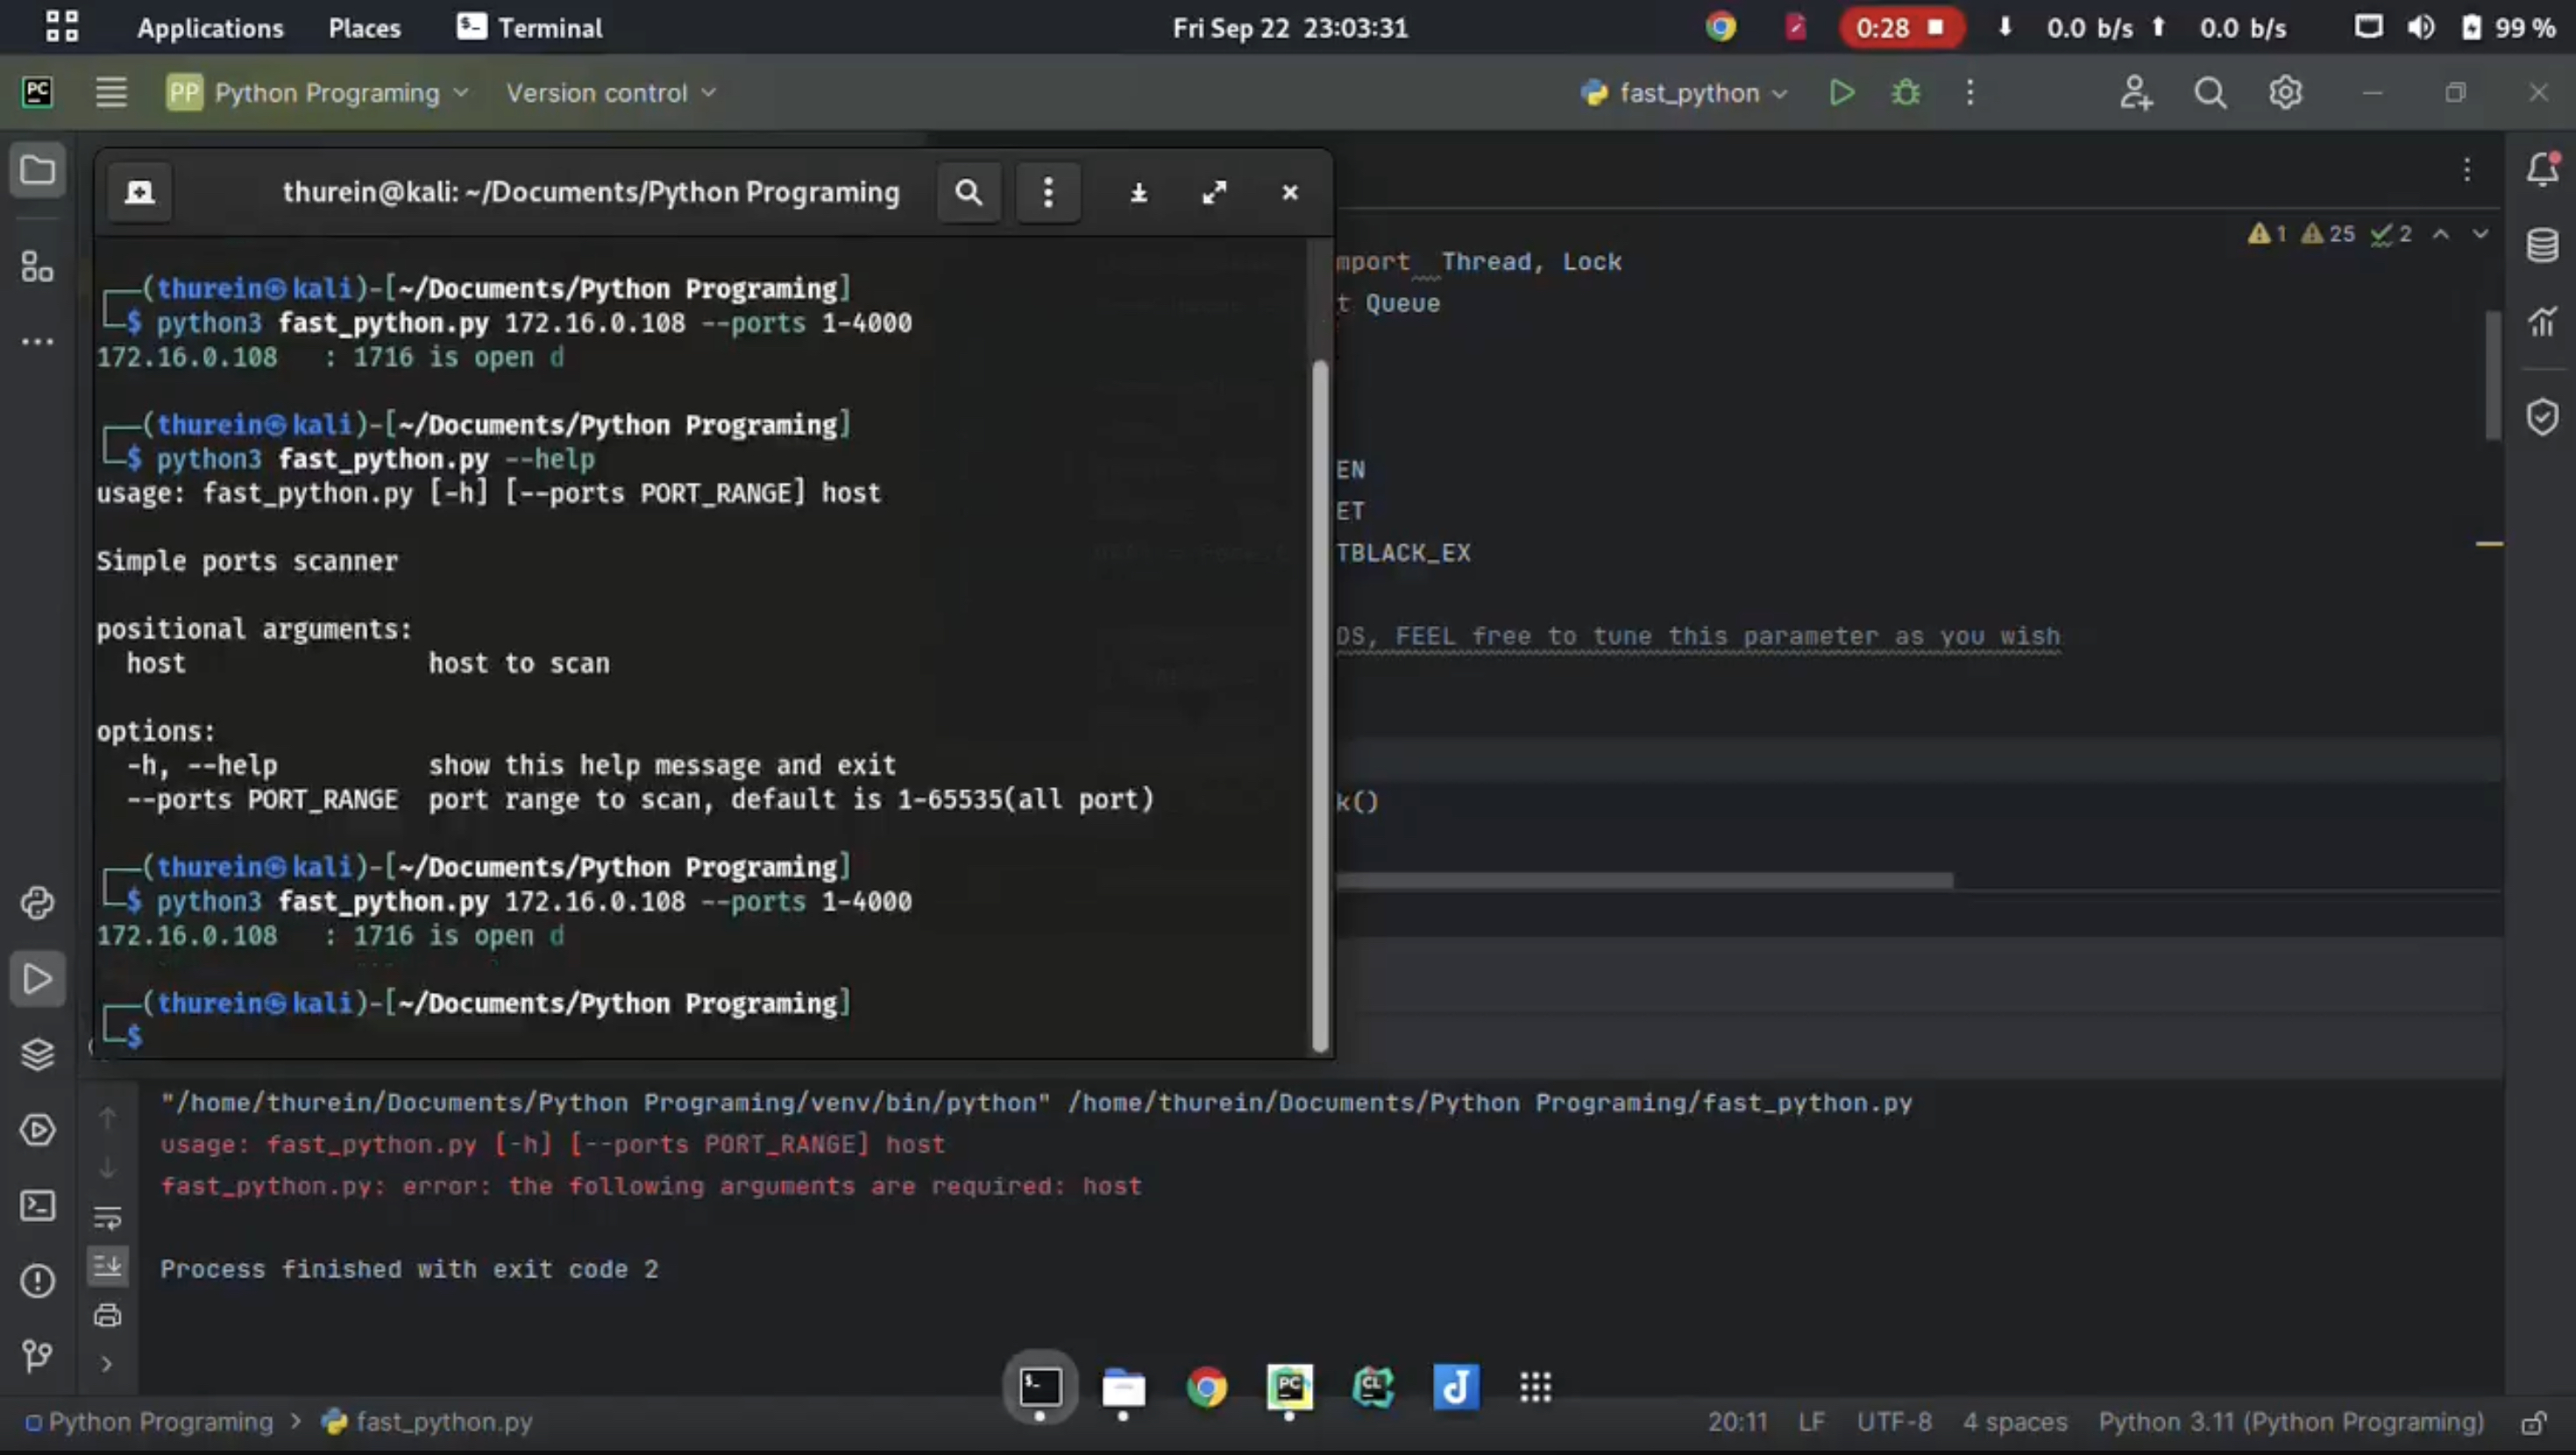Toggle soft-wrap in Run console

pyautogui.click(x=107, y=1217)
